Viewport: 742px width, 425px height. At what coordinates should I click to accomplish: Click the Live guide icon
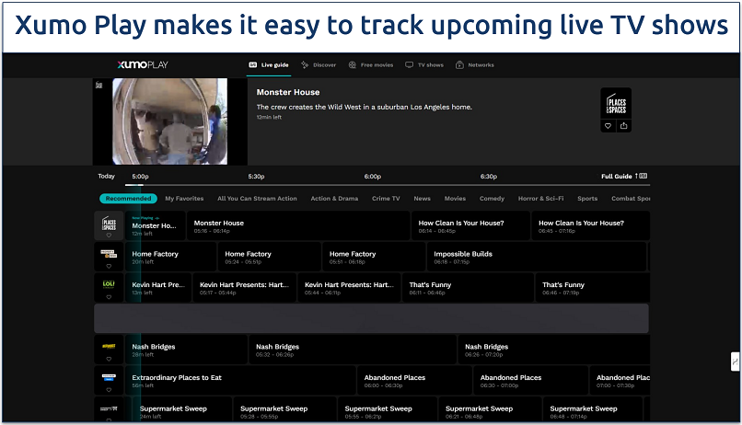pyautogui.click(x=252, y=64)
